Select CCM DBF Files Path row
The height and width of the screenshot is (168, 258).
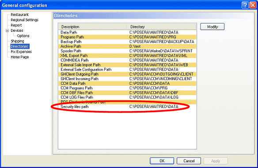(127, 92)
